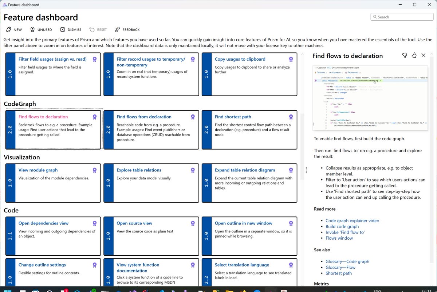Click the code screenshot thumbnail in details panel
Image resolution: width=437 pixels, height=292 pixels.
(x=370, y=98)
